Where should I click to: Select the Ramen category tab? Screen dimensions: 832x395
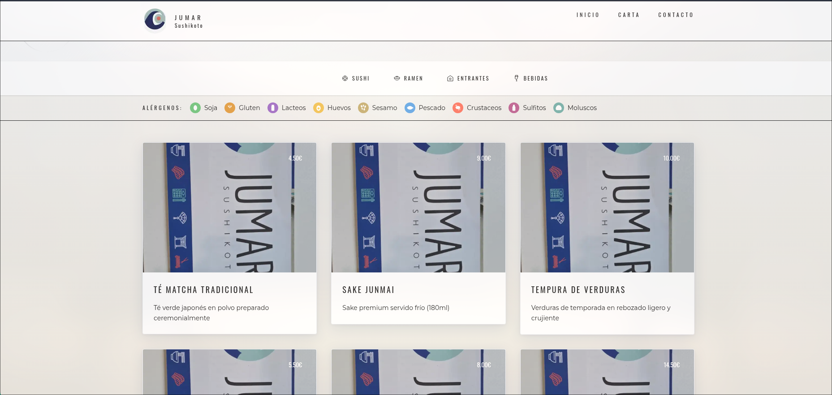tap(408, 78)
